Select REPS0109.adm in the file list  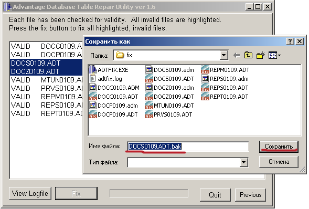click(x=225, y=79)
